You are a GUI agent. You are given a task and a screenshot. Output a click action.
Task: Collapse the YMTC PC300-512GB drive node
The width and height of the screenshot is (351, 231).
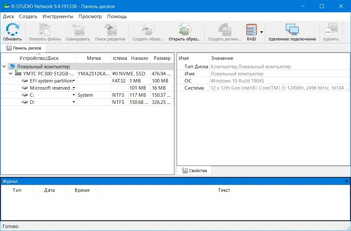pos(10,74)
